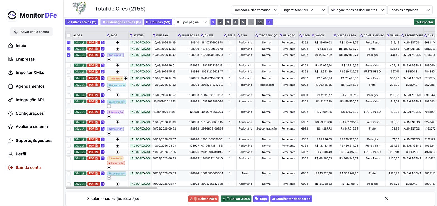Open the Empresas building icon
Screen dimensions: 437x206
point(11,59)
